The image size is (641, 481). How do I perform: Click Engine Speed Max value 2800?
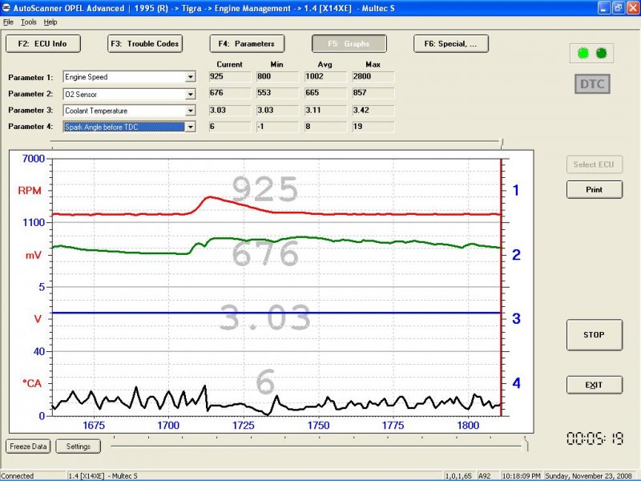click(x=373, y=76)
